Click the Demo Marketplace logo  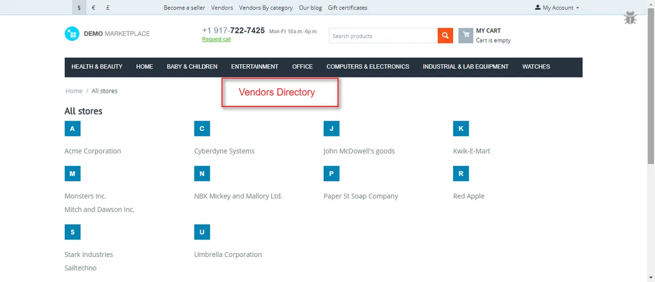tap(107, 34)
